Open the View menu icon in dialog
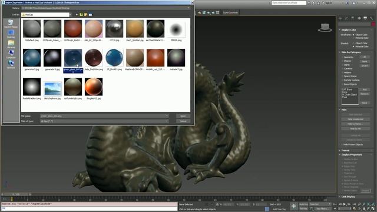Screen dimensions: 377x212 click(x=90, y=15)
